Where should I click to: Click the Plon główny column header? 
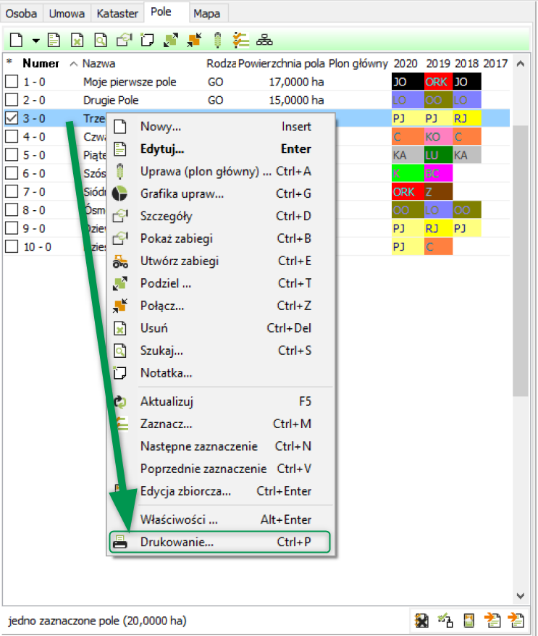click(358, 63)
